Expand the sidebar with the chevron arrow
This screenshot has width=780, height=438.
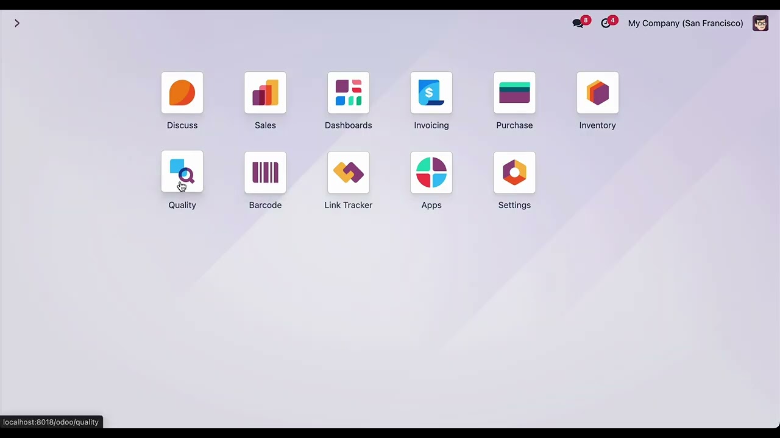[x=17, y=23]
